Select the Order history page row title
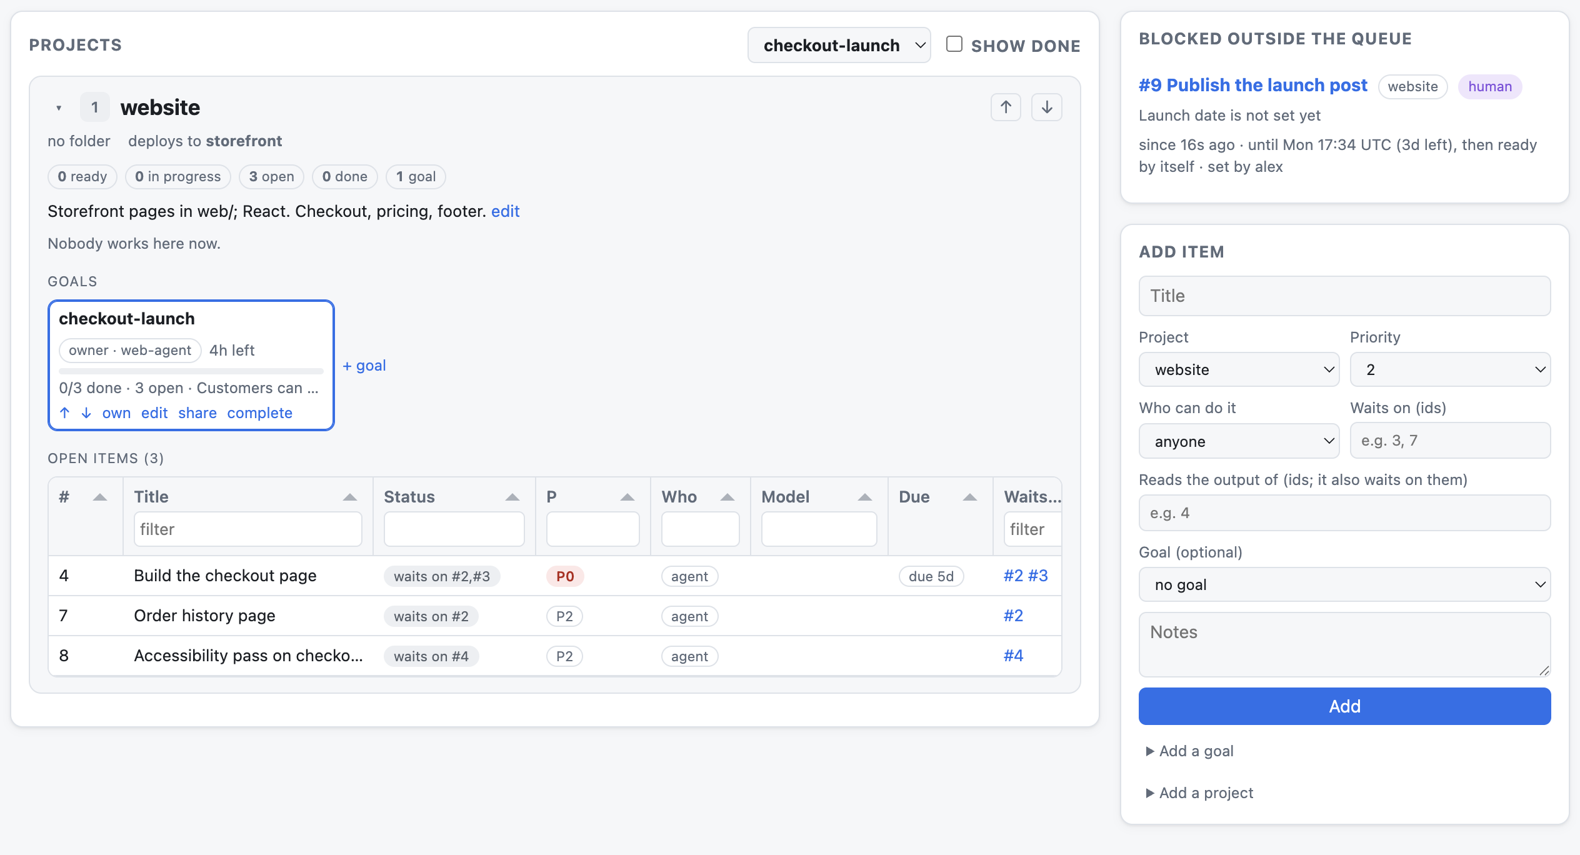 204,616
